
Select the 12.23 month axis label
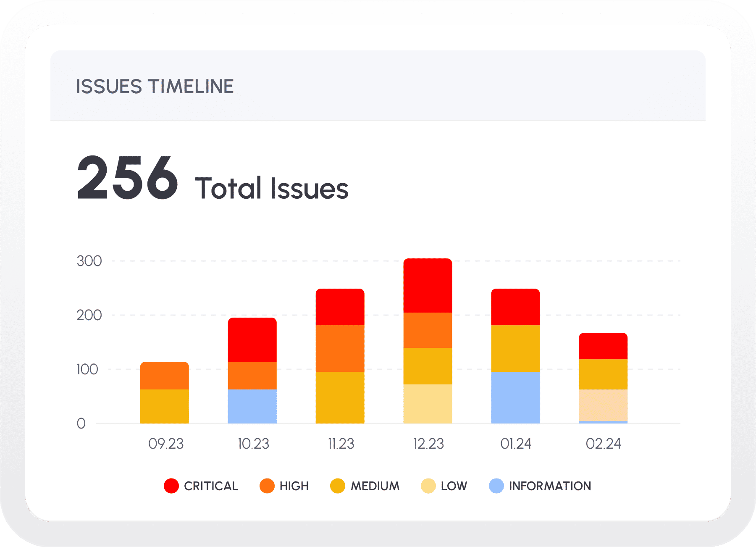428,444
